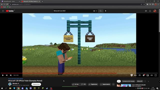Viewport: 160px width, 90px height.
Task: Close the Twitch browser tab
Action: click(19, 1)
